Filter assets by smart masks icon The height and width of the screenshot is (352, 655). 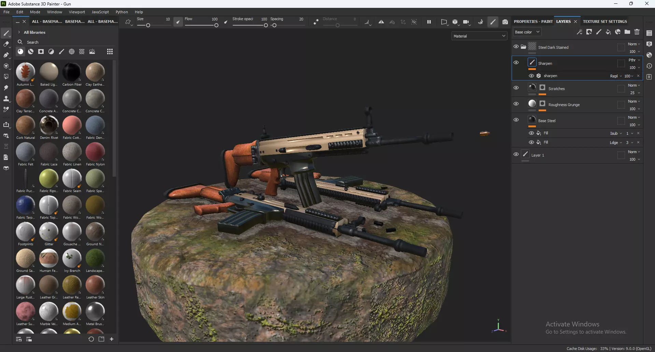point(41,52)
